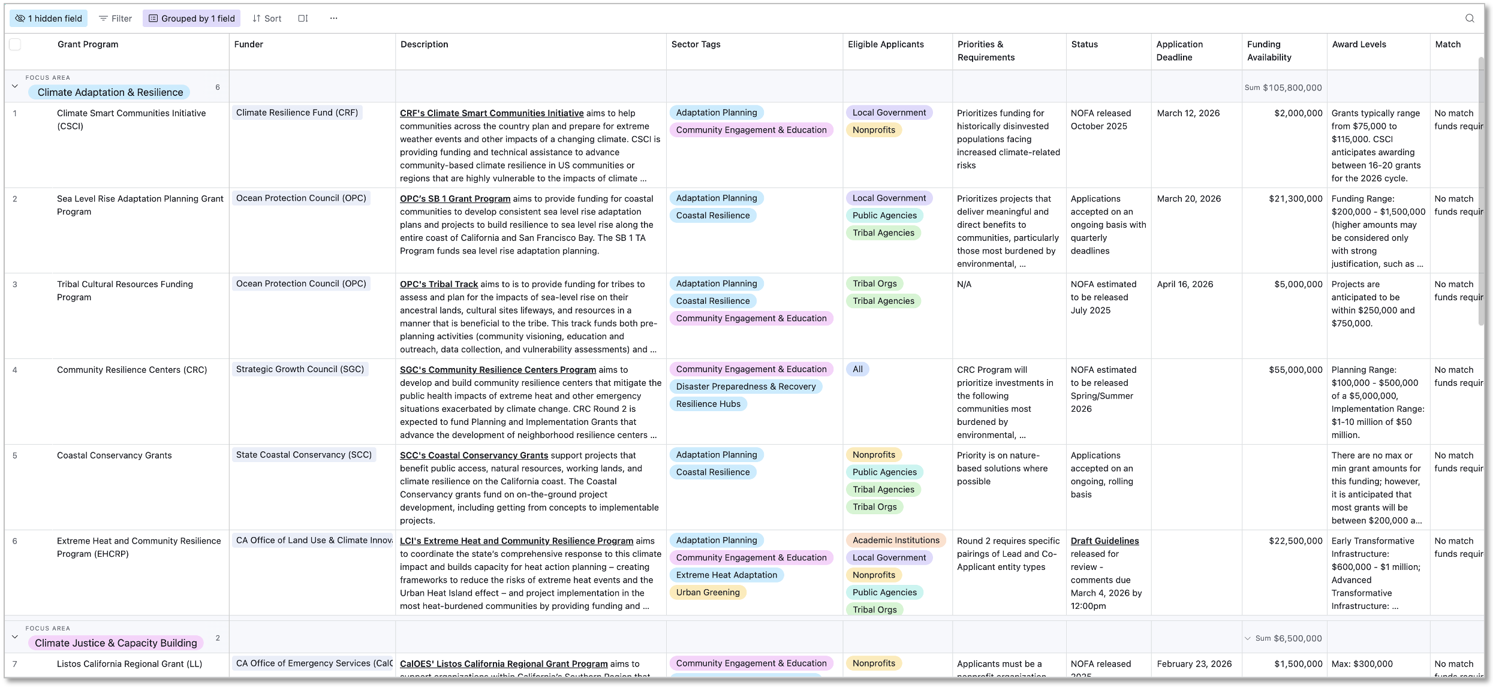Open the row height icon

click(303, 18)
